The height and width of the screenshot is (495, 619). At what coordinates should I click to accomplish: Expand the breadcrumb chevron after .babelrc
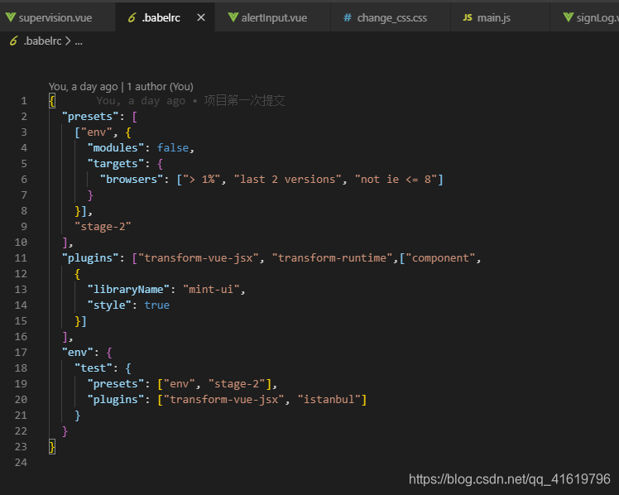[68, 41]
